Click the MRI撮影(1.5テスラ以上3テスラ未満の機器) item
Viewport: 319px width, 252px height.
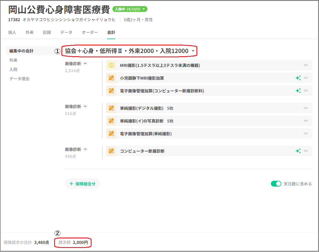pyautogui.click(x=209, y=65)
